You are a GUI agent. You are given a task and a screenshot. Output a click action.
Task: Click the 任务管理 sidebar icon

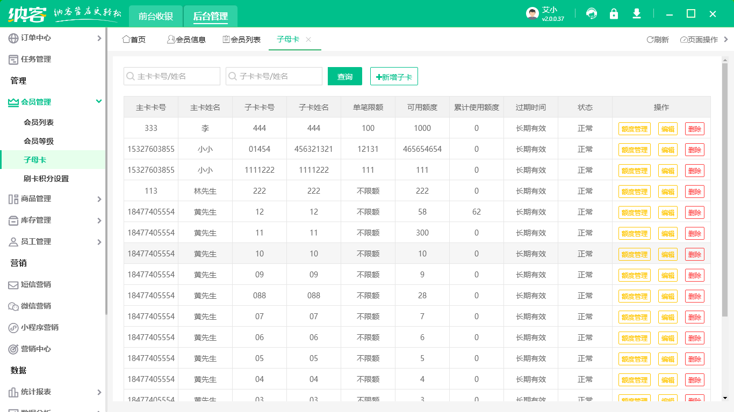tap(13, 60)
